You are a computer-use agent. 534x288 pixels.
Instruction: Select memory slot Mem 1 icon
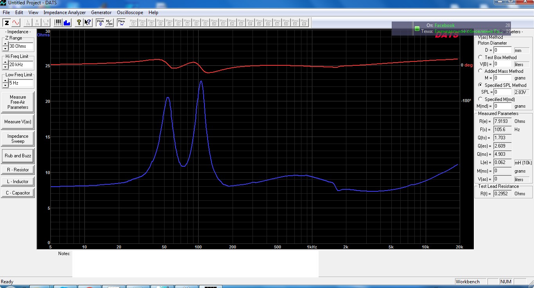(134, 23)
